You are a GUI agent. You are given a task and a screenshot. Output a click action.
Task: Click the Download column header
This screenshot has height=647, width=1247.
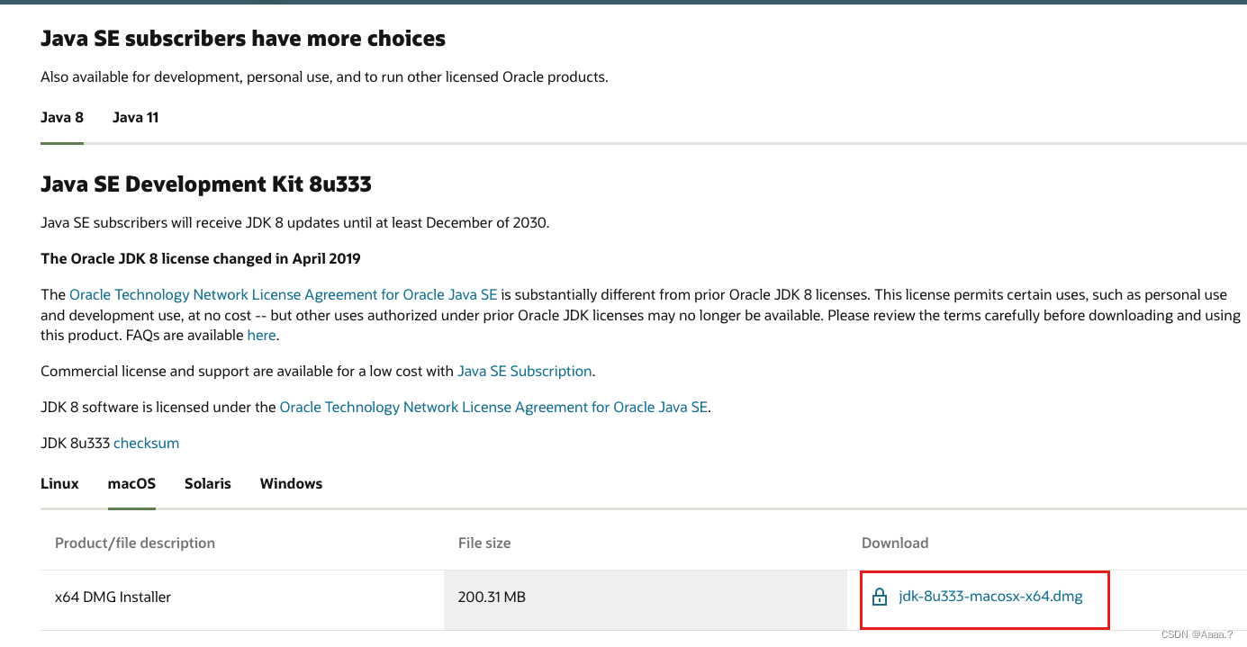click(x=895, y=544)
